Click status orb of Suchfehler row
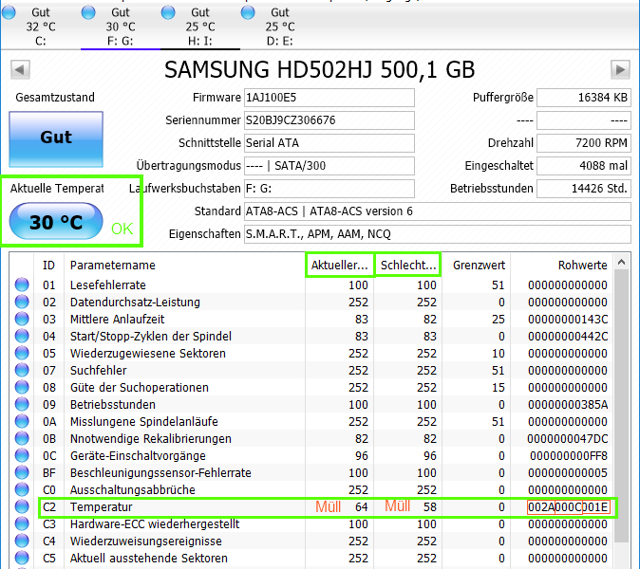Viewport: 640px width, 569px height. click(22, 370)
